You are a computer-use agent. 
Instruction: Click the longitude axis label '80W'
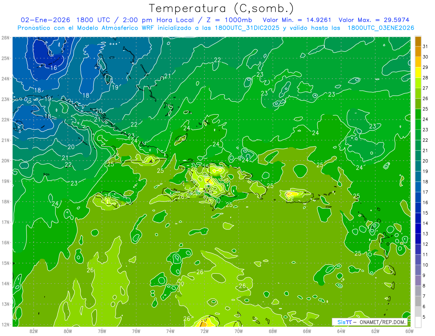click(x=68, y=331)
